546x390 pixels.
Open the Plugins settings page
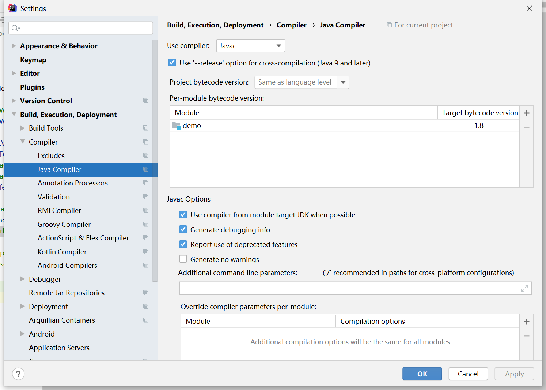[x=32, y=87]
